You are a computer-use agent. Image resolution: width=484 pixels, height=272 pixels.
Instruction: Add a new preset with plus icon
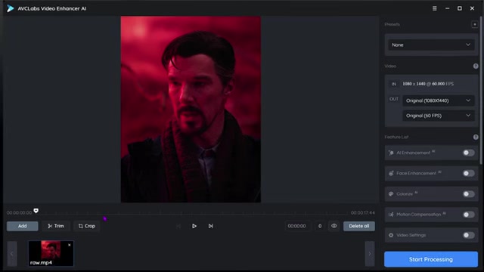(475, 24)
